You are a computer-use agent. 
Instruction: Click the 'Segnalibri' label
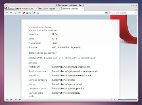point(34,75)
